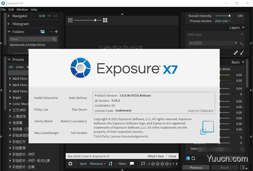253x171 pixels.
Task: Collapse the Folders panel
Action: 9,32
